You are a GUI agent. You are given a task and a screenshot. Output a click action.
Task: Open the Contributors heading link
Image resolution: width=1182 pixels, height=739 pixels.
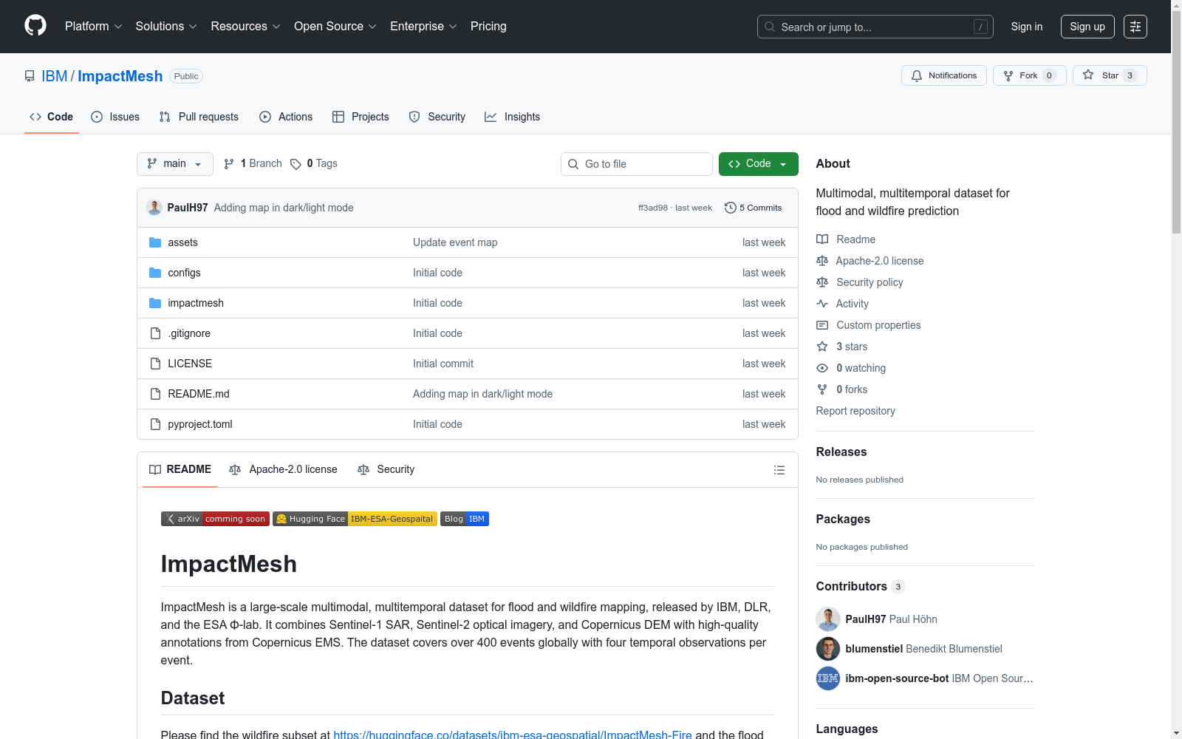(x=861, y=586)
